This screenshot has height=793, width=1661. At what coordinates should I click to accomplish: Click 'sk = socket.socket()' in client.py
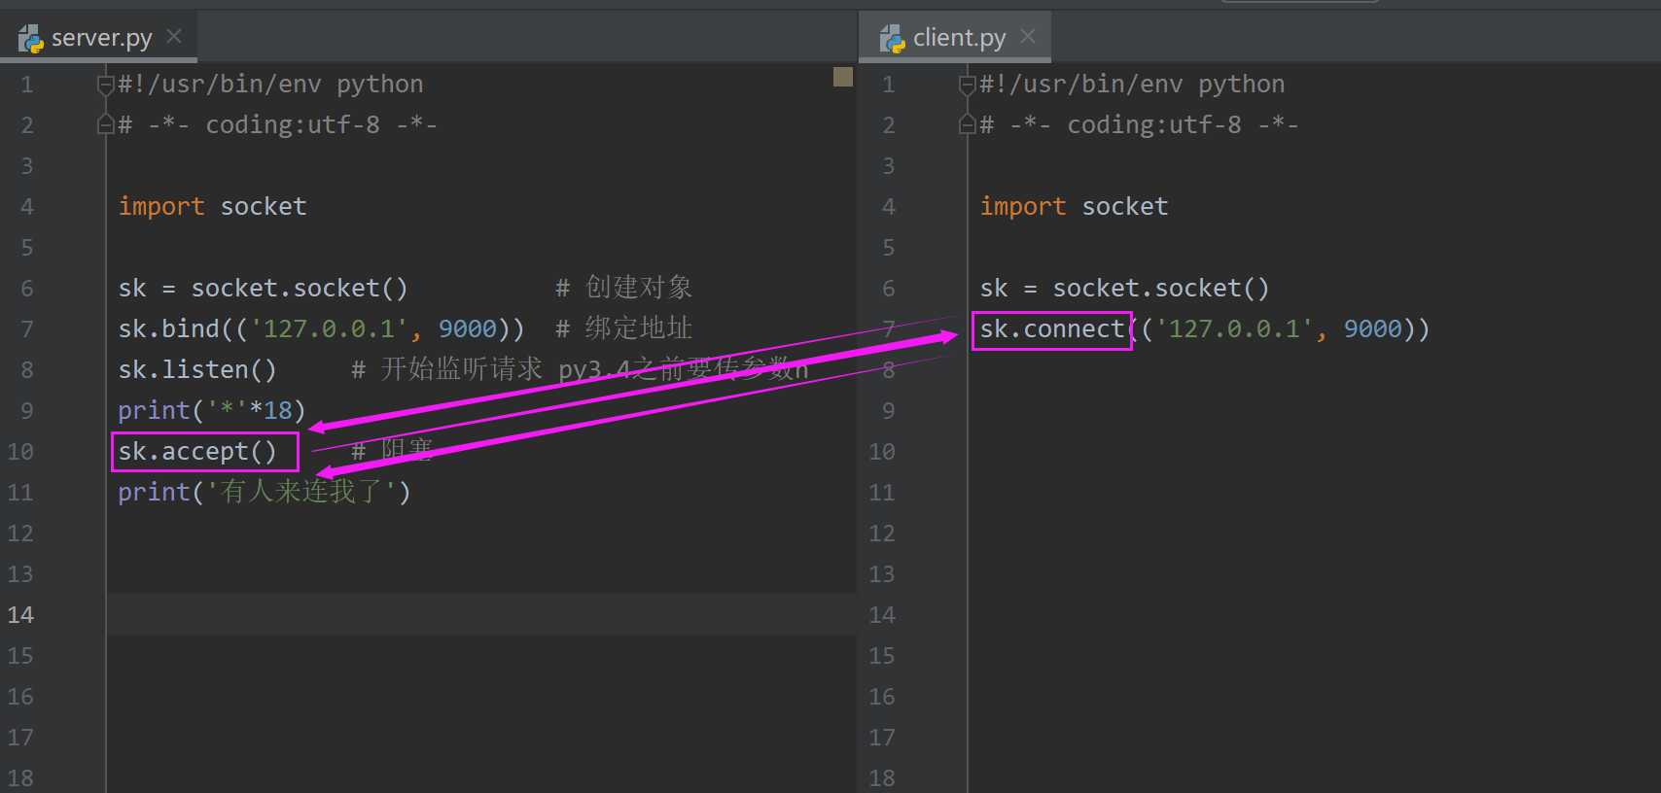(1124, 288)
